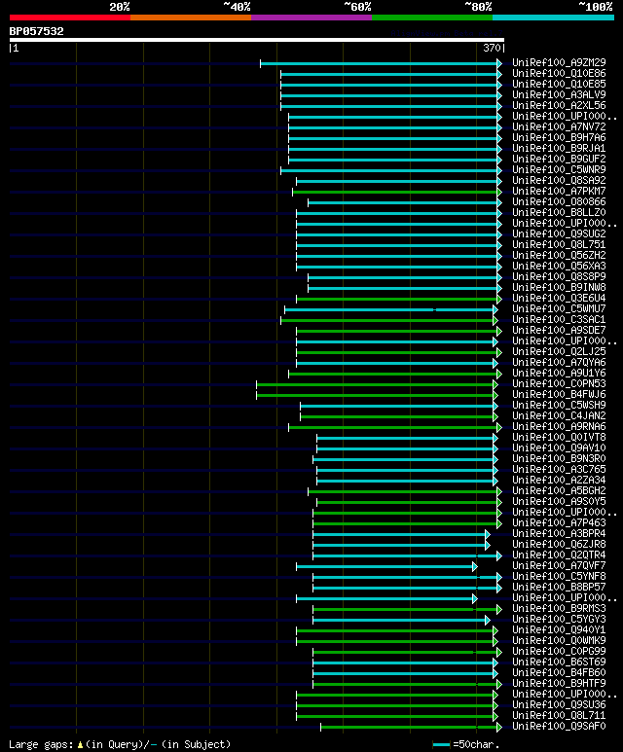Image resolution: width=623 pixels, height=752 pixels.
Task: Select label UniRef100_Q2LJ25
Action: coord(559,351)
